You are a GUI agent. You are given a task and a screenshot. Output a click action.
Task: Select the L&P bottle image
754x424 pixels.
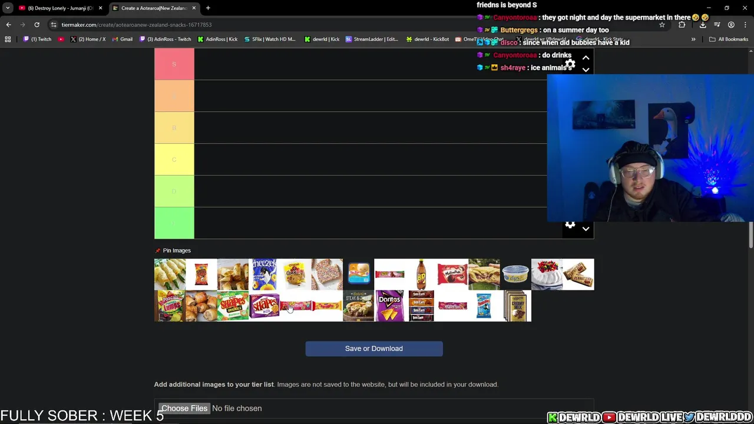(421, 274)
